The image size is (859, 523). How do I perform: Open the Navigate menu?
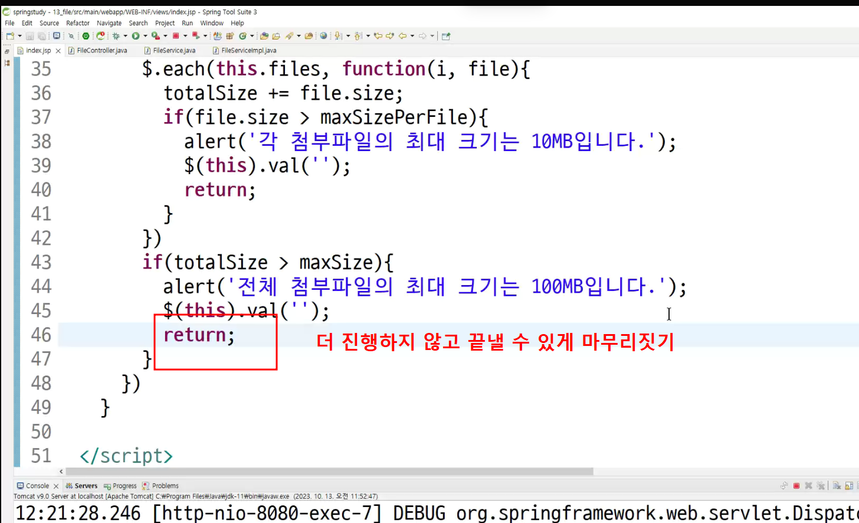[109, 23]
